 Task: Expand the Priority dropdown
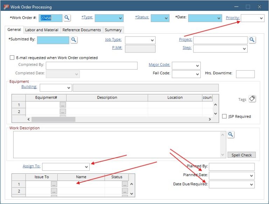tap(261, 18)
